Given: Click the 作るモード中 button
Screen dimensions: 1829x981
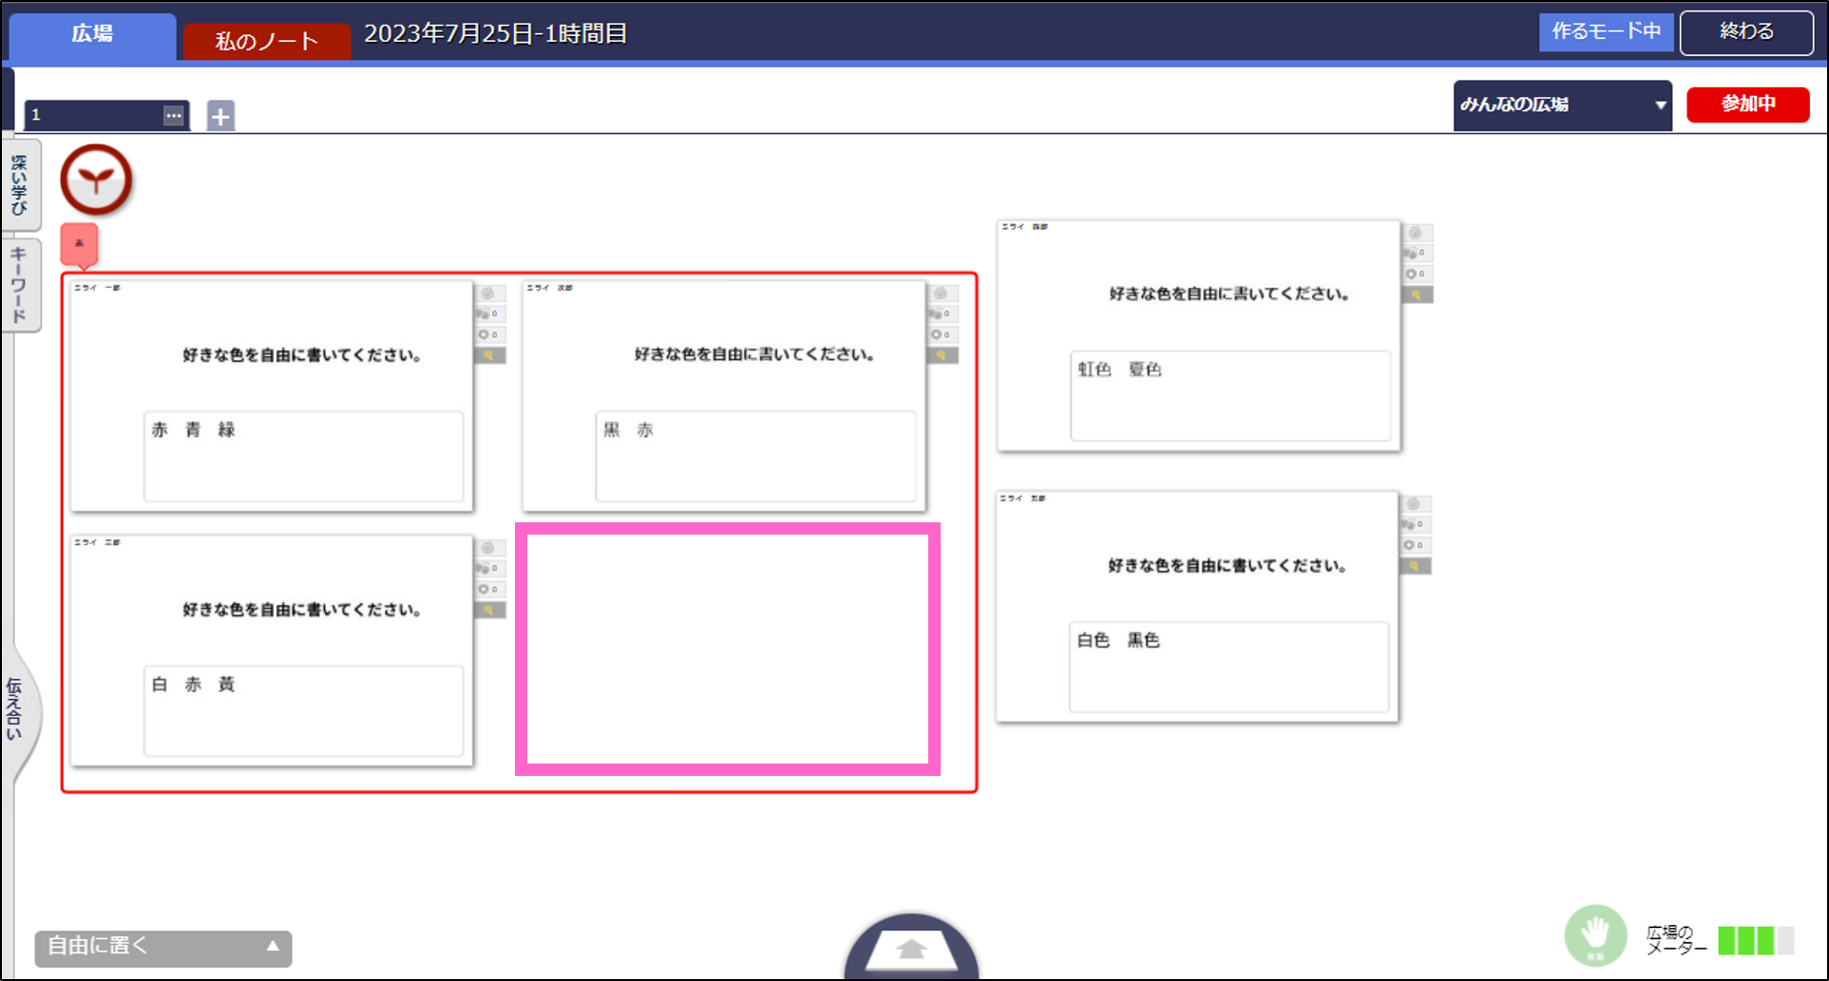Looking at the screenshot, I should tap(1606, 31).
